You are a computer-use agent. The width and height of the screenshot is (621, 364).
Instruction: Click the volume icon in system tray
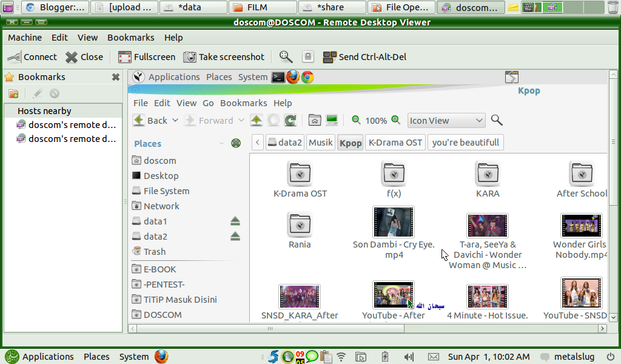[x=409, y=357]
